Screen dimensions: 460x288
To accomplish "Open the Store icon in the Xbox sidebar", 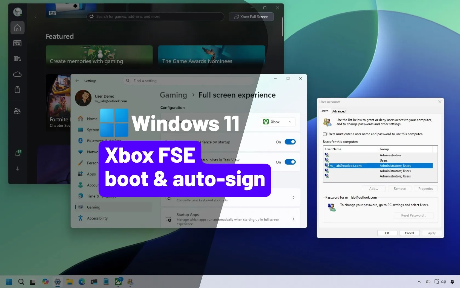I will tap(17, 90).
